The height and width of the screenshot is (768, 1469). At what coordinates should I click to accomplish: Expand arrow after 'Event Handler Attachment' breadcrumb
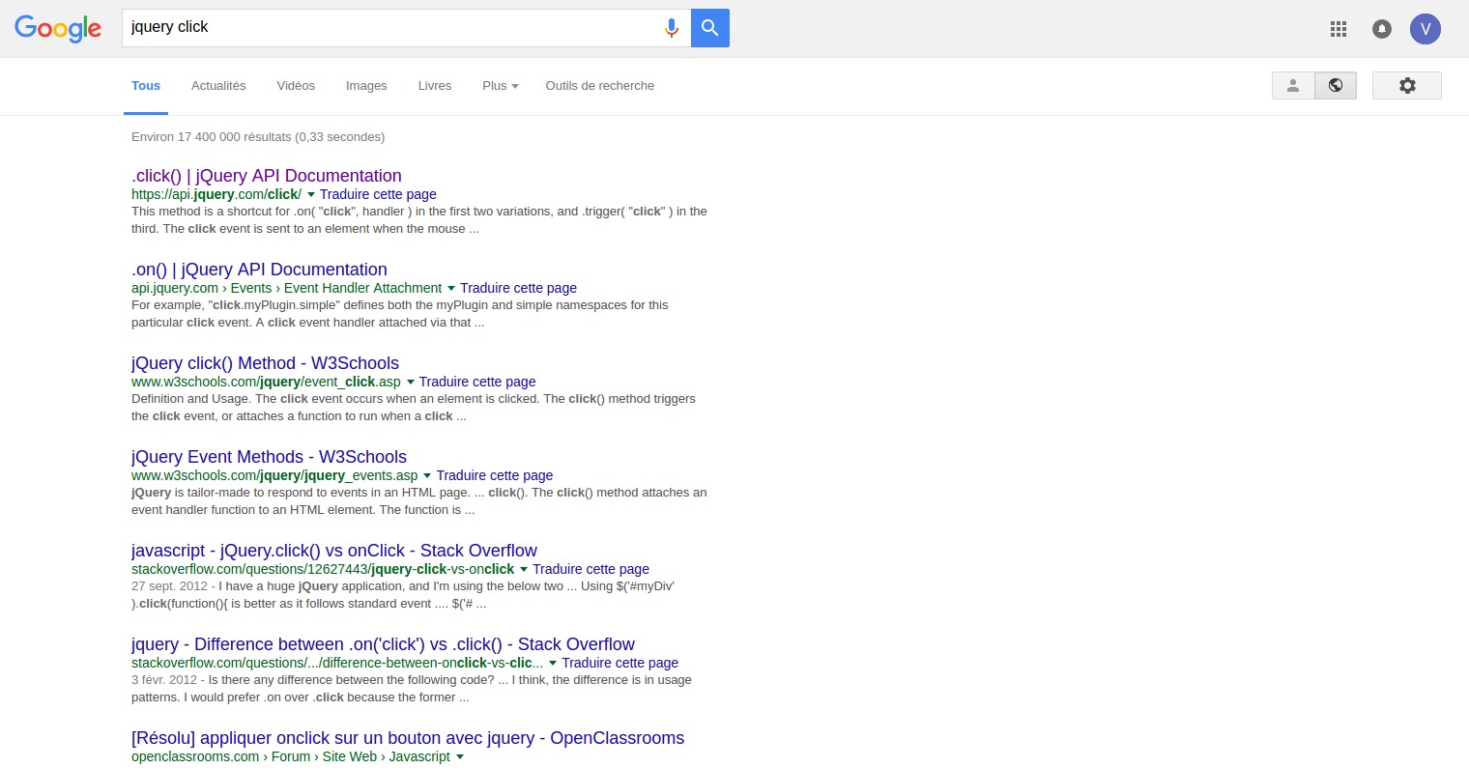451,289
